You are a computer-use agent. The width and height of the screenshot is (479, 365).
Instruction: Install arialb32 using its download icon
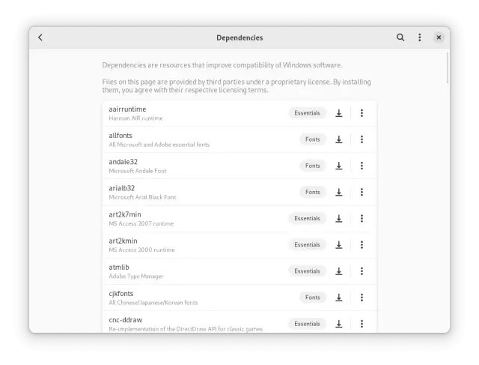(338, 192)
